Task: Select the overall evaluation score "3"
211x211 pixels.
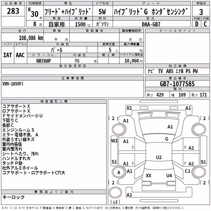Action: pos(201,12)
